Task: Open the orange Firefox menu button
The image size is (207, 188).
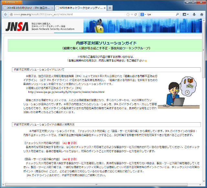Action: point(12,2)
